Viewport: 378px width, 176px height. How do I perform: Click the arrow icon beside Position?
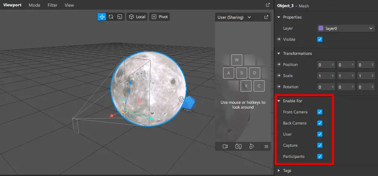pyautogui.click(x=279, y=64)
